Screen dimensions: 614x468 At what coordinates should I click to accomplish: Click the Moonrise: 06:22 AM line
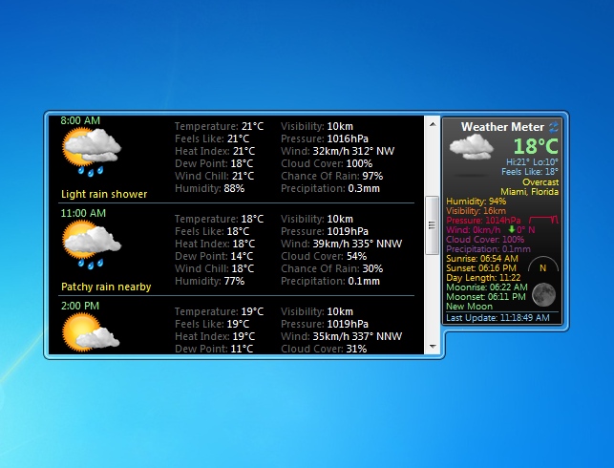tap(487, 287)
